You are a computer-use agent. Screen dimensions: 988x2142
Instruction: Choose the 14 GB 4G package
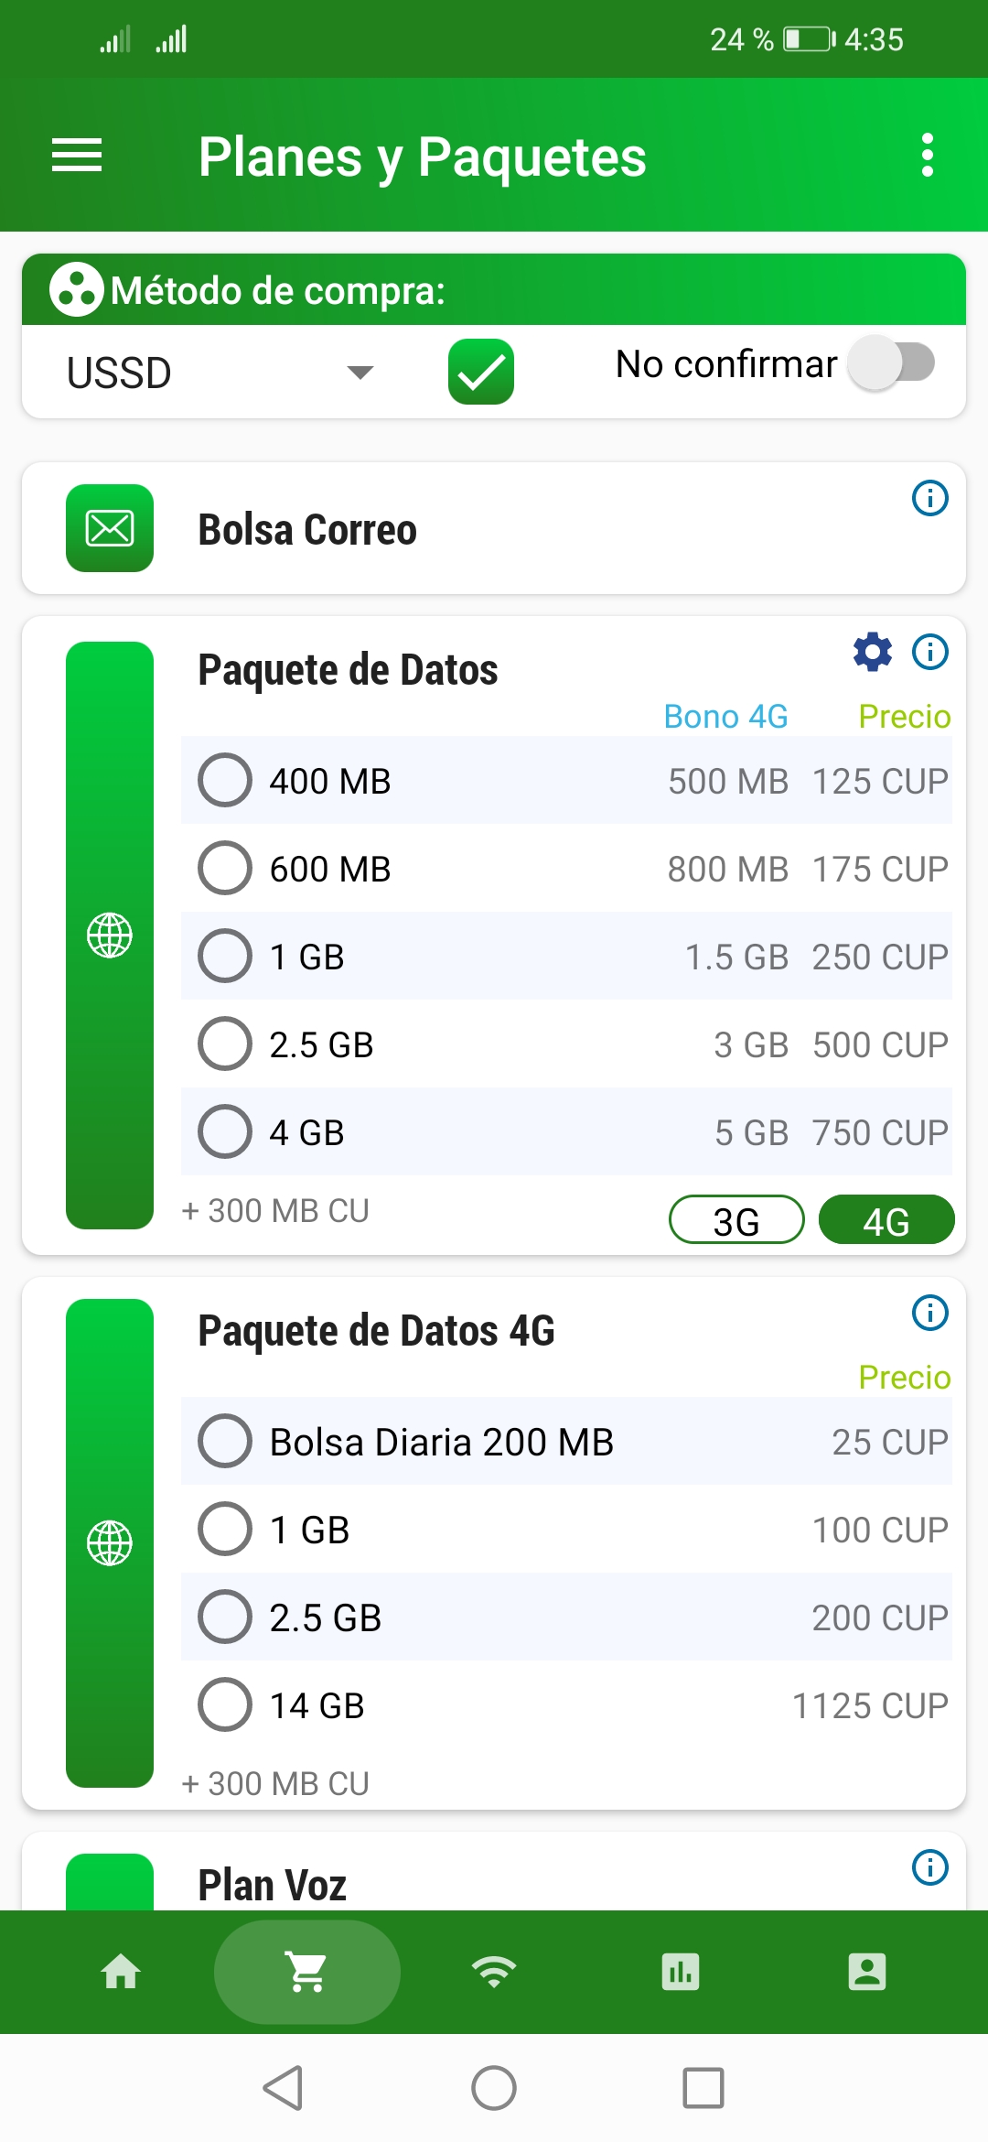[225, 1704]
